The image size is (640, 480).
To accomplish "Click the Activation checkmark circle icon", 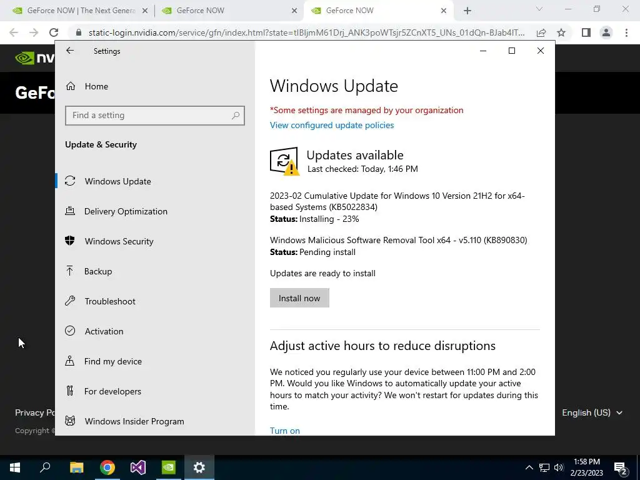I will (x=70, y=331).
